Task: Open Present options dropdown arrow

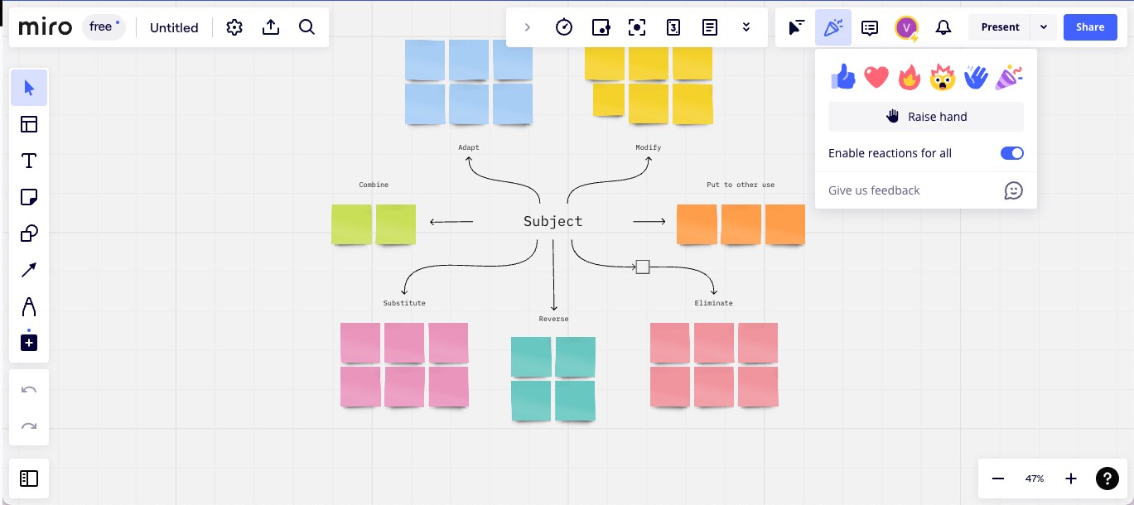Action: pos(1044,27)
